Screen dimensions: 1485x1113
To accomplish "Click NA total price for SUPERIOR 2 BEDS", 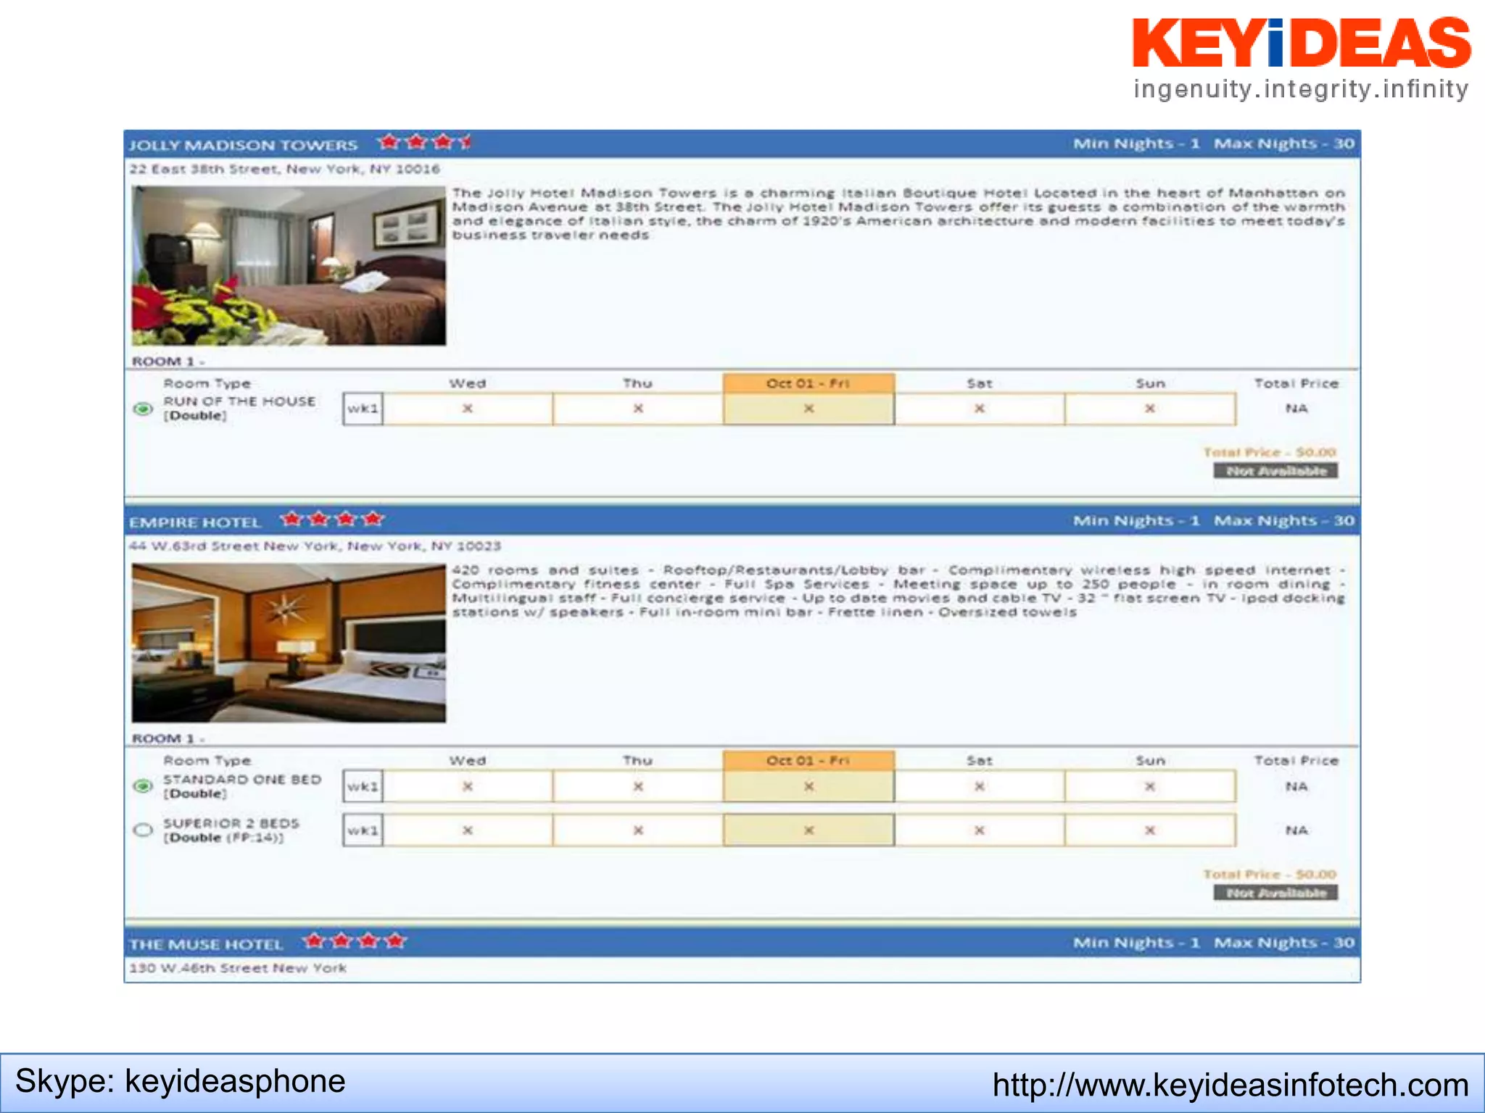I will pos(1296,830).
